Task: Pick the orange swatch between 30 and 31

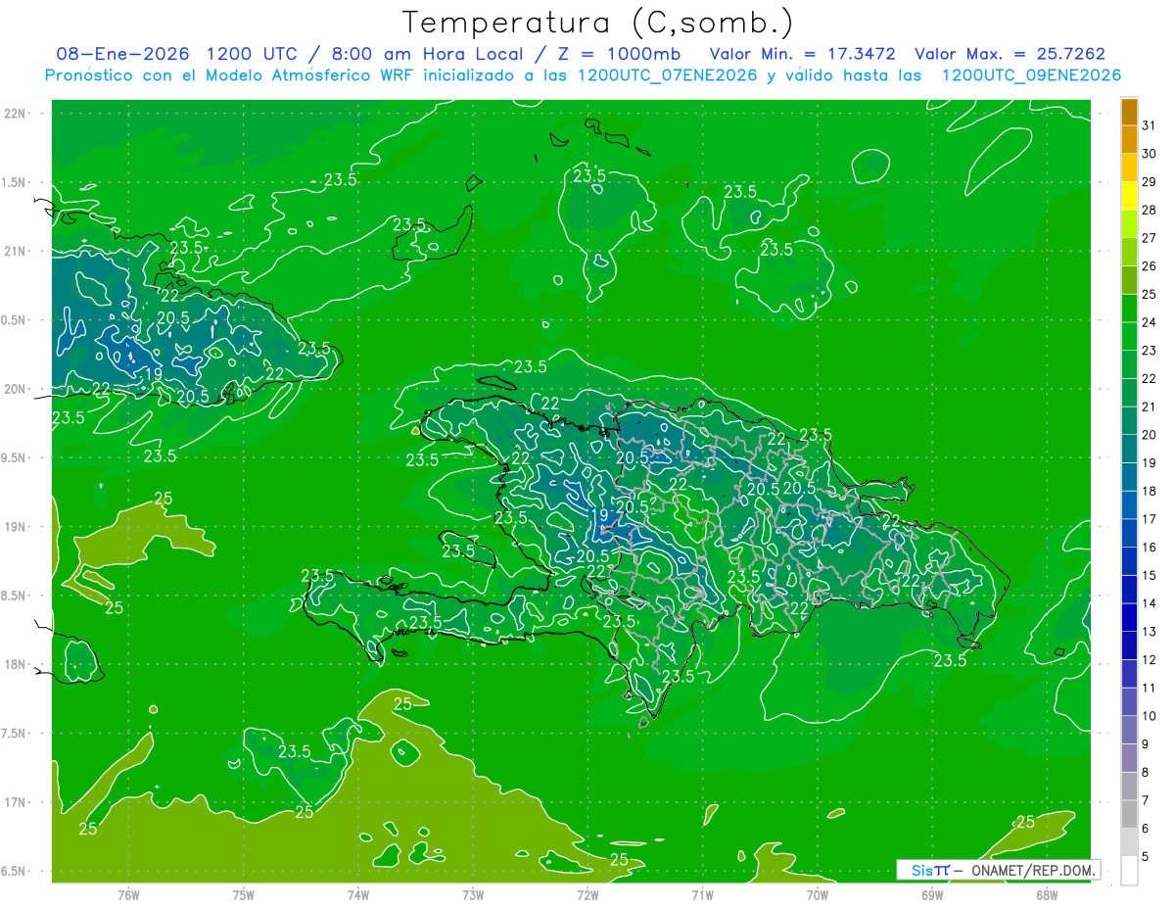Action: coord(1129,140)
